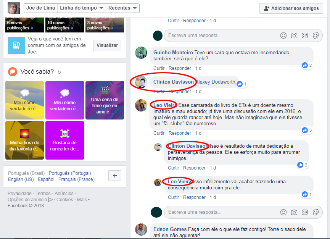Click Adicionar aos amigos button
Screen dimensions: 330x239
(x=291, y=8)
